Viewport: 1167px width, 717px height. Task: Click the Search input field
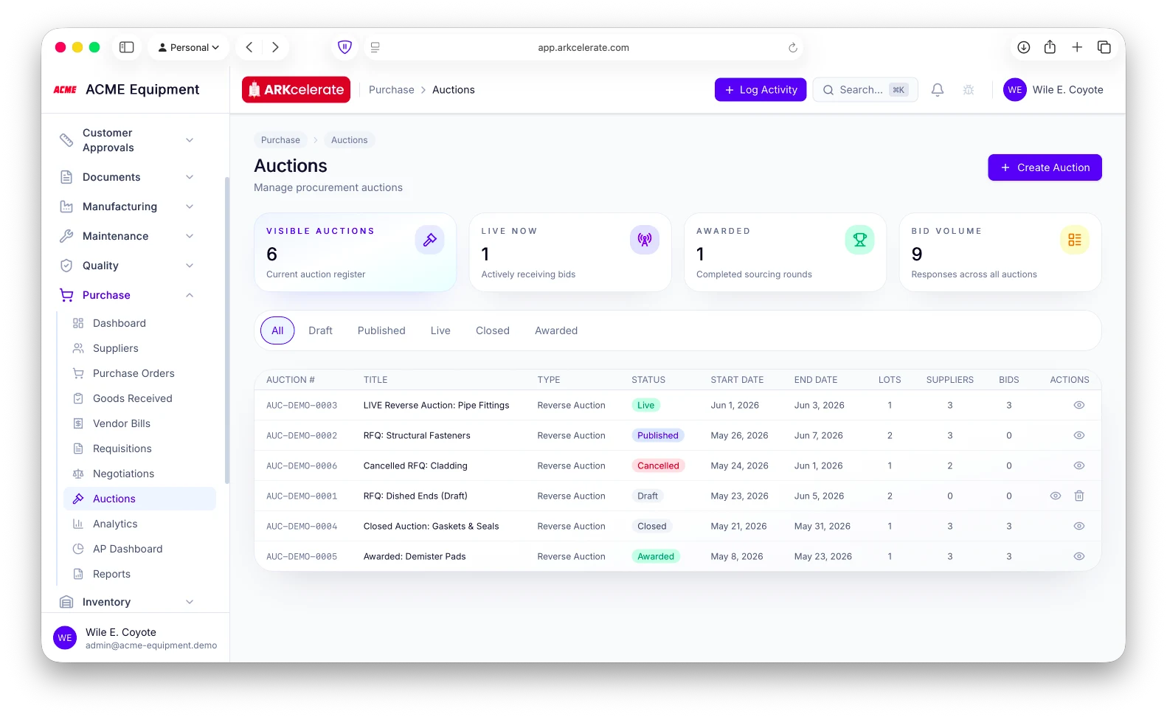865,90
